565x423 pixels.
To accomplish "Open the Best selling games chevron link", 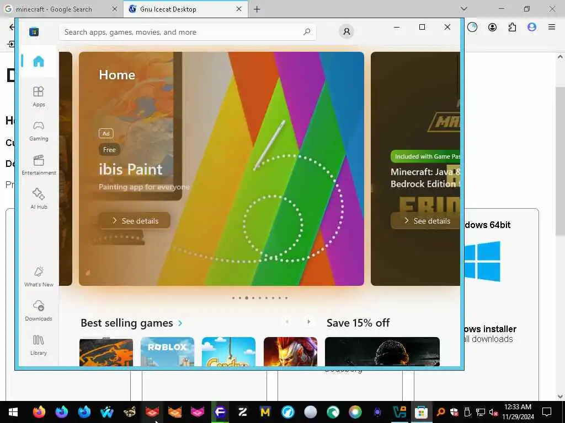I will click(x=180, y=323).
